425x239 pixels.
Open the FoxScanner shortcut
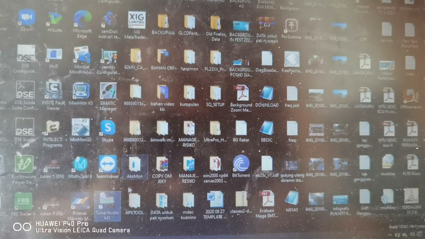(291, 29)
